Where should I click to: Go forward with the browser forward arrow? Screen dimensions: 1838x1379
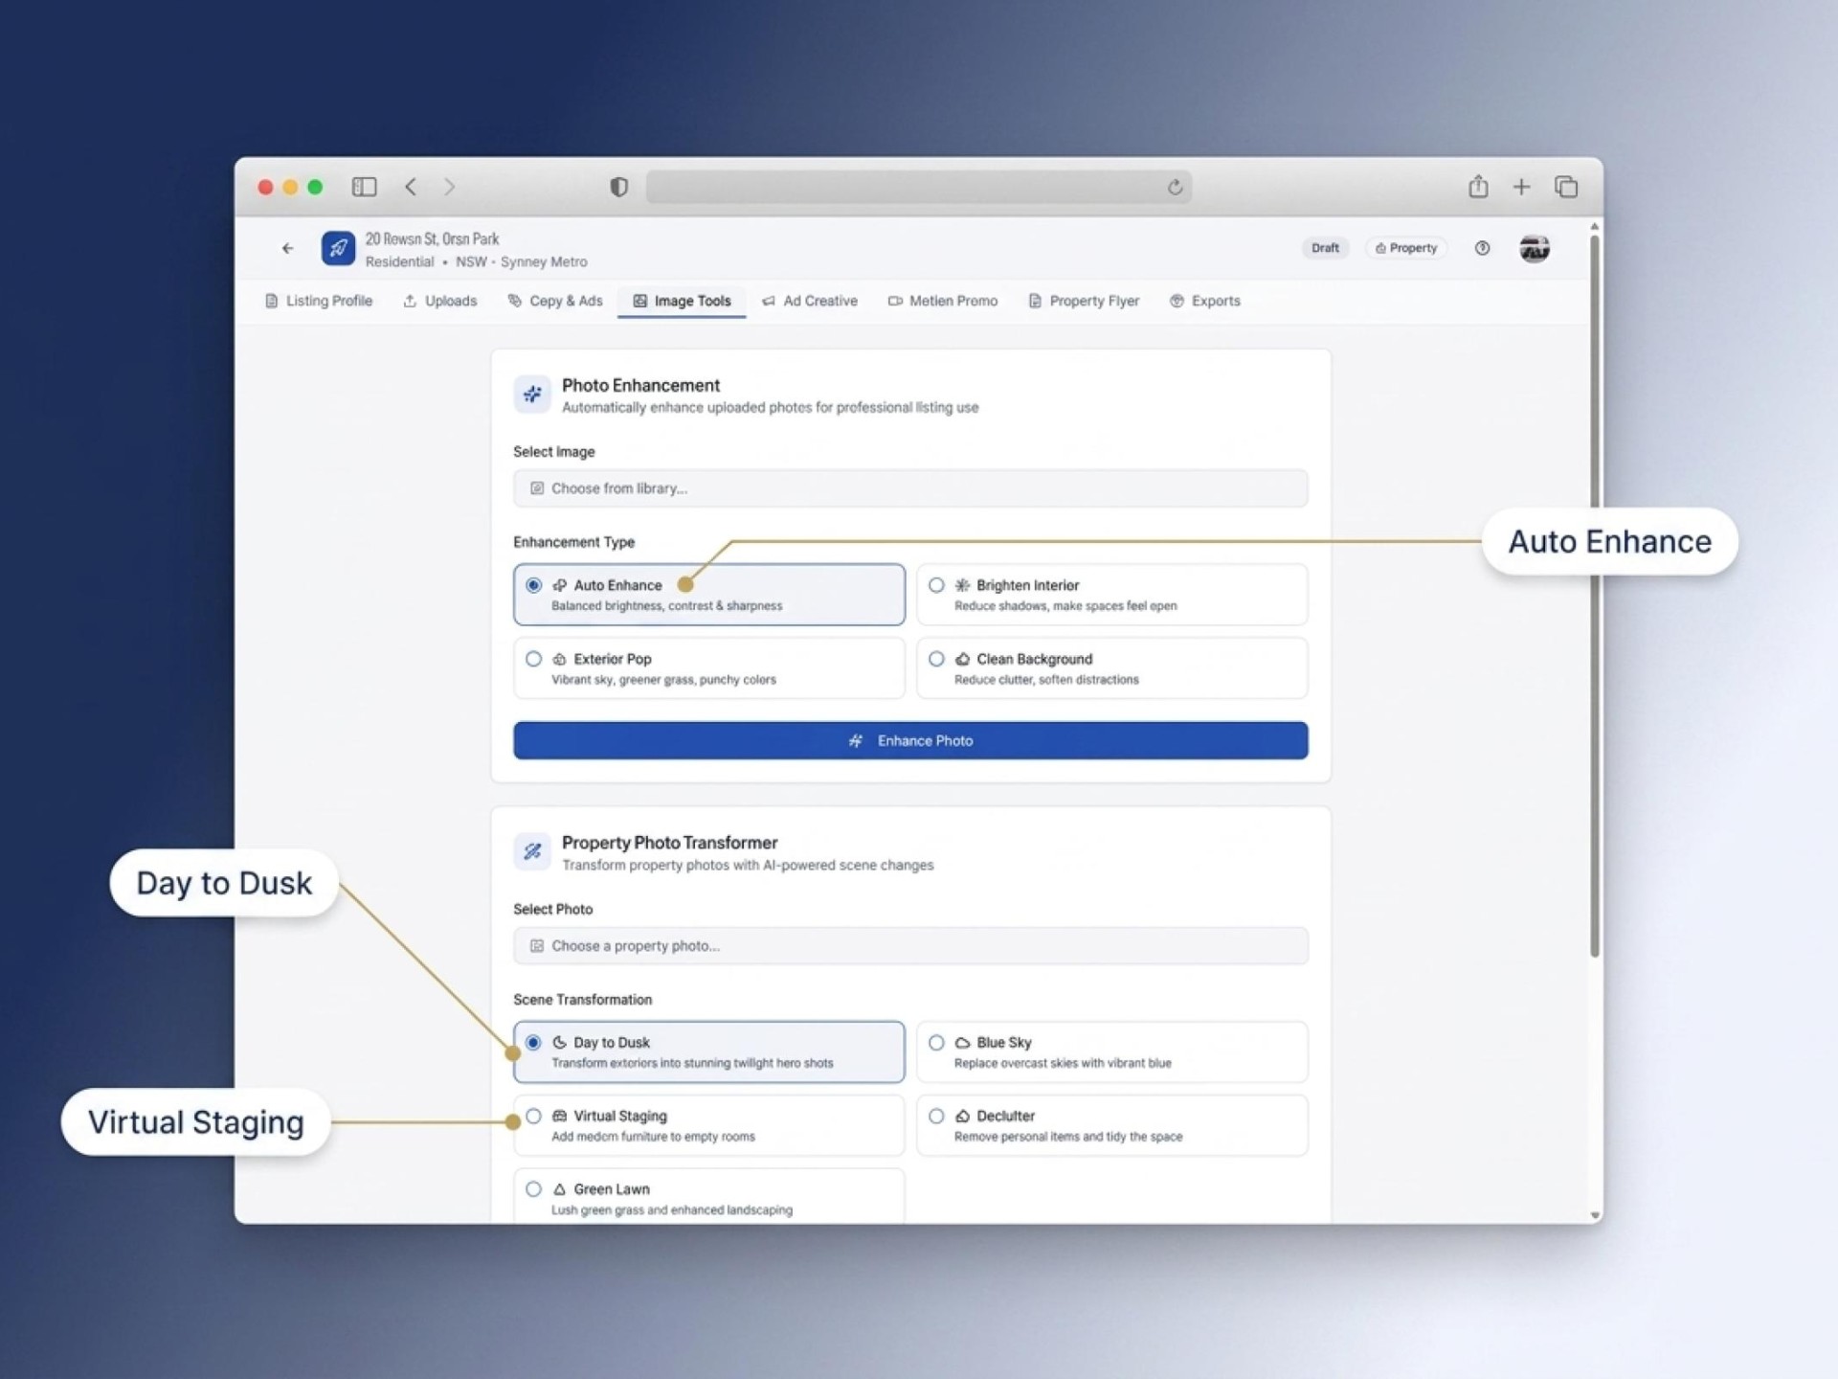tap(449, 187)
